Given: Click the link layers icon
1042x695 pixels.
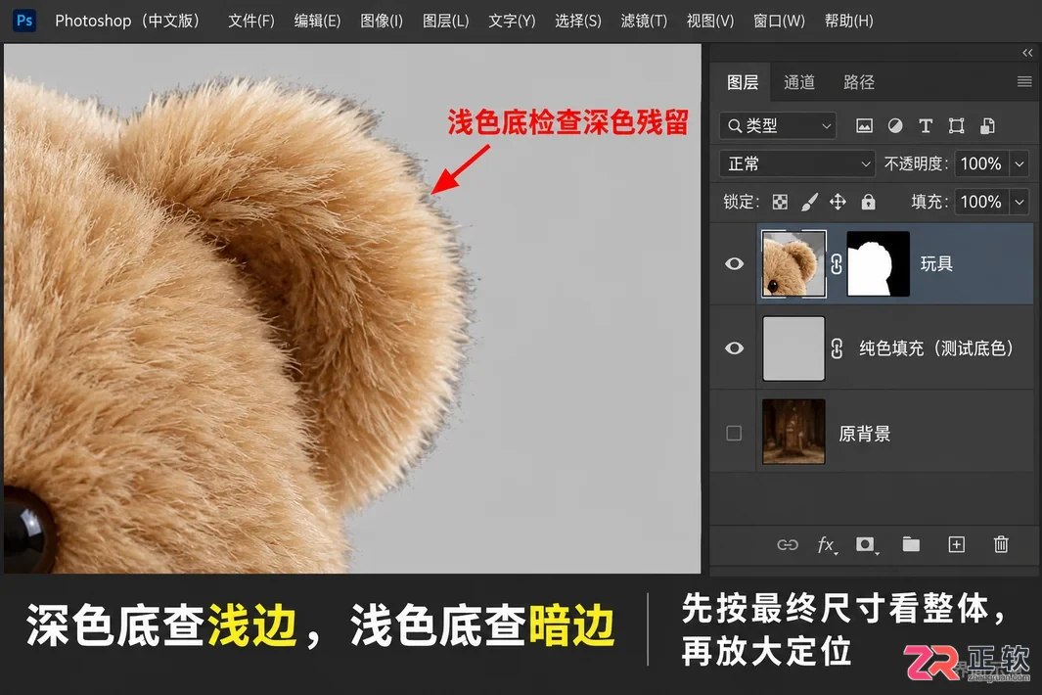Looking at the screenshot, I should (788, 545).
